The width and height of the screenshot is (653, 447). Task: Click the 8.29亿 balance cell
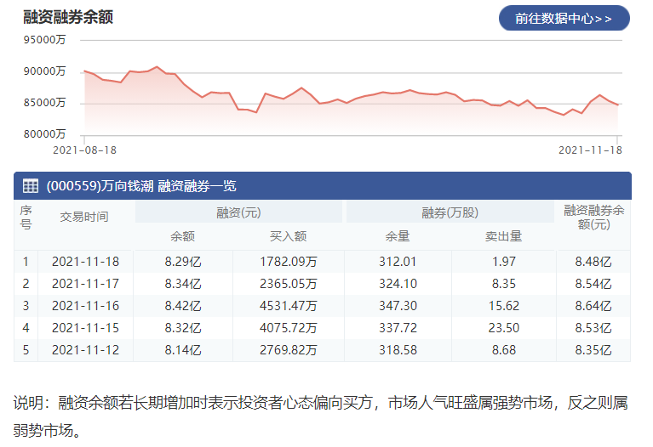[183, 262]
